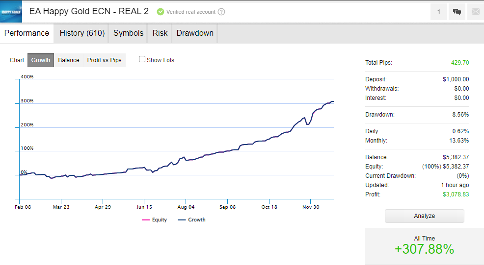
Task: Click the Current Drawdown (0%) value
Action: pos(463,176)
